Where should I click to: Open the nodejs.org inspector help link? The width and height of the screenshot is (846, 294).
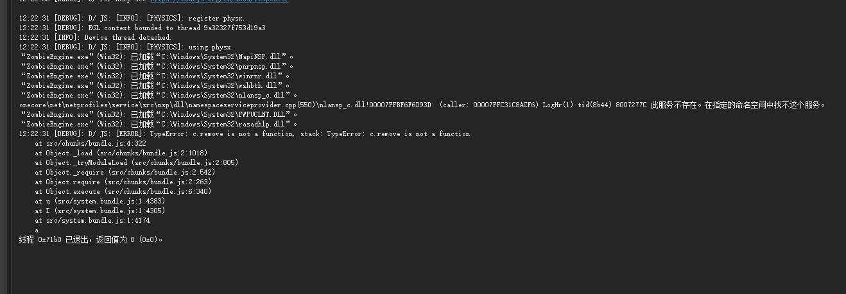pos(218,1)
